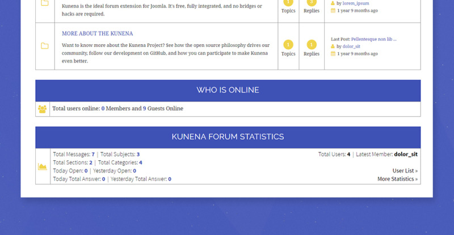Click Today Open value 0
The width and height of the screenshot is (454, 235).
[x=86, y=171]
